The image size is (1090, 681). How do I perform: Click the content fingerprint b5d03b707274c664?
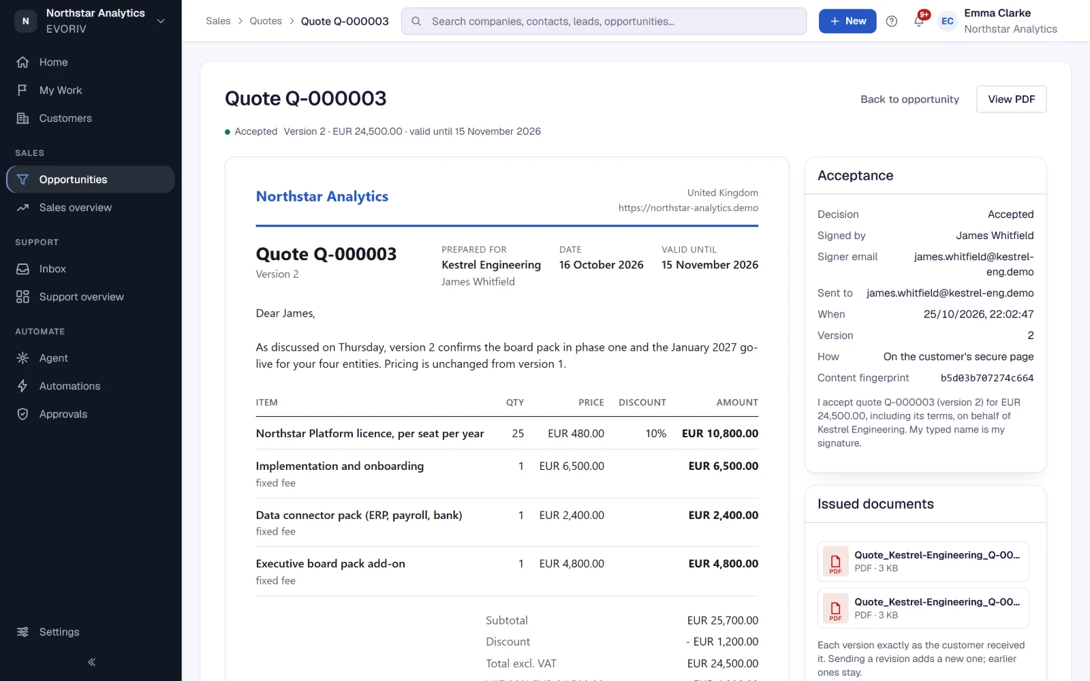987,378
